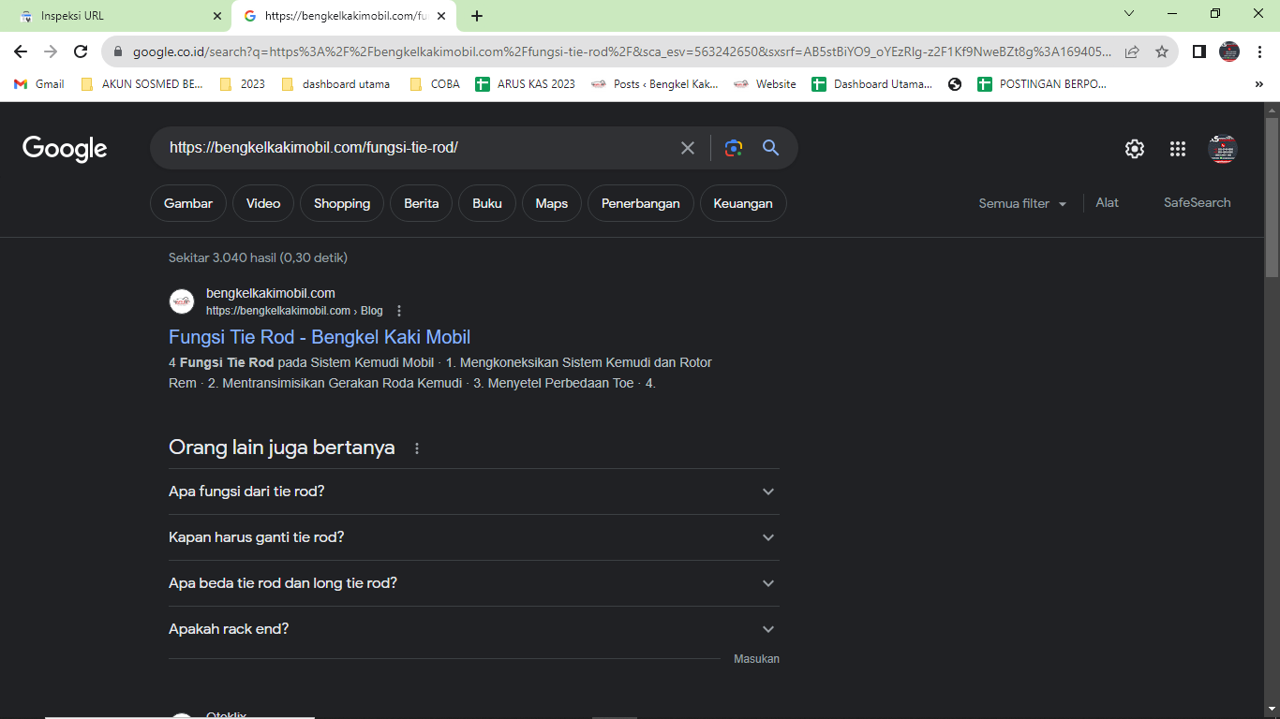Switch to the 'Inspeksi URL' tab

coord(115,16)
